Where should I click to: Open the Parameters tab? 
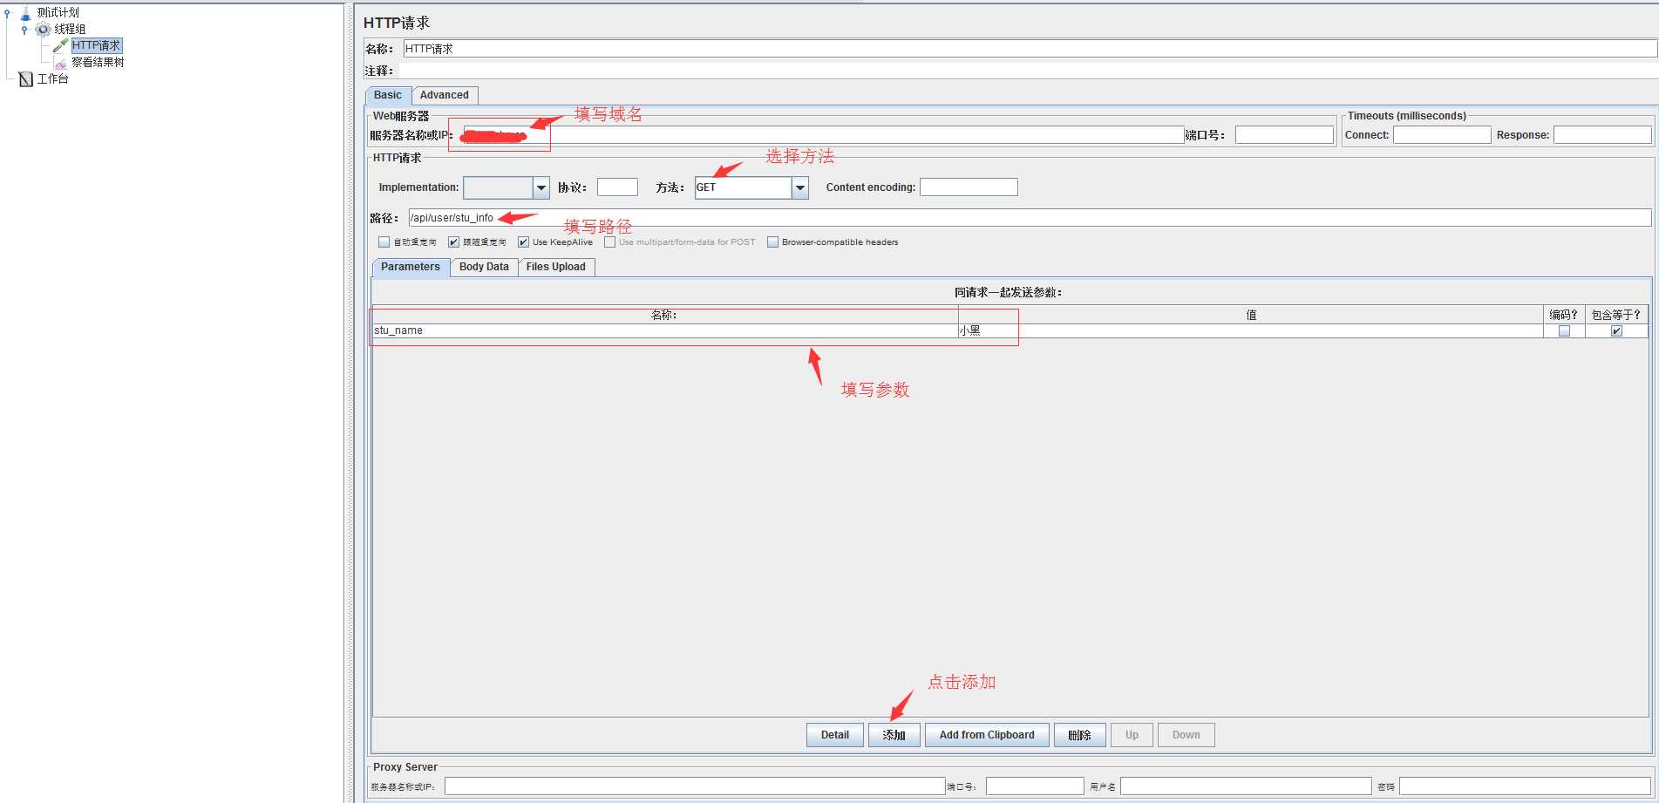(x=411, y=267)
